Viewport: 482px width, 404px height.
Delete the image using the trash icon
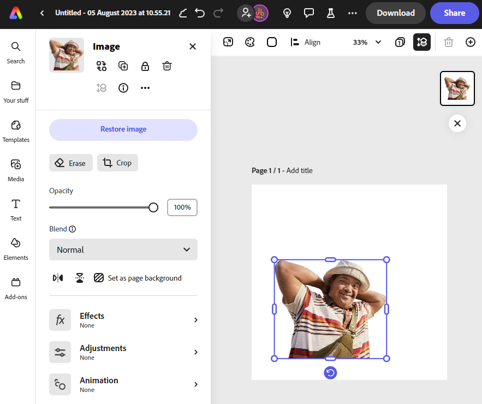(166, 66)
